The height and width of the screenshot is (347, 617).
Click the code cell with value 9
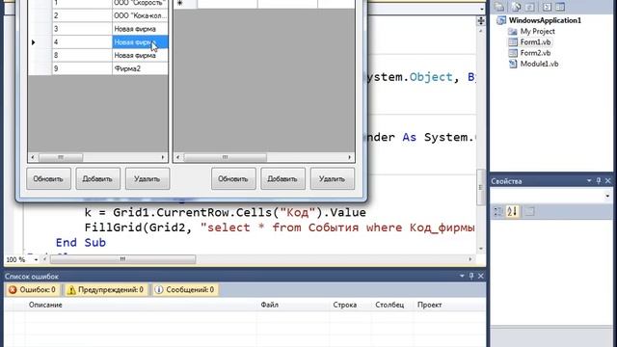pos(82,68)
